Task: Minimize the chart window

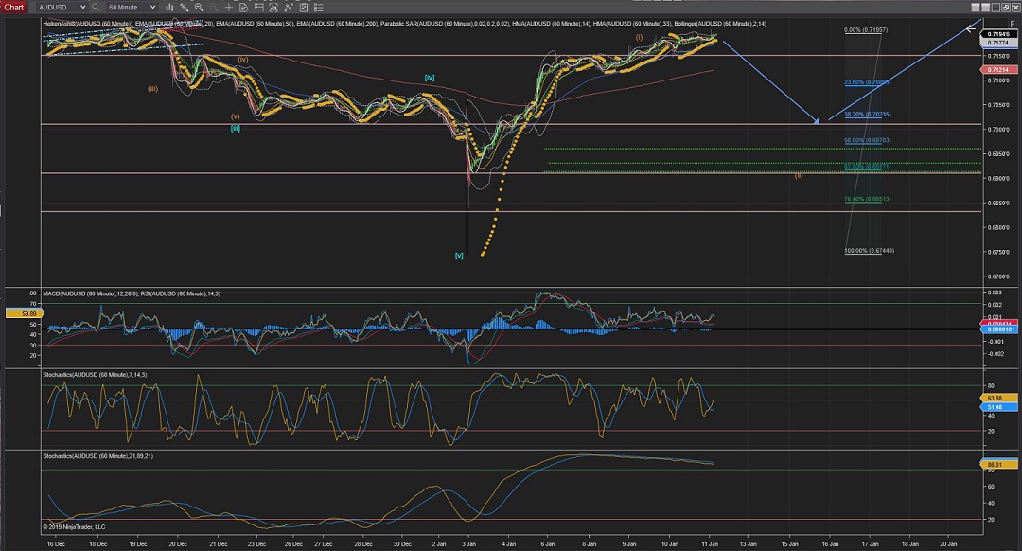Action: pos(995,8)
